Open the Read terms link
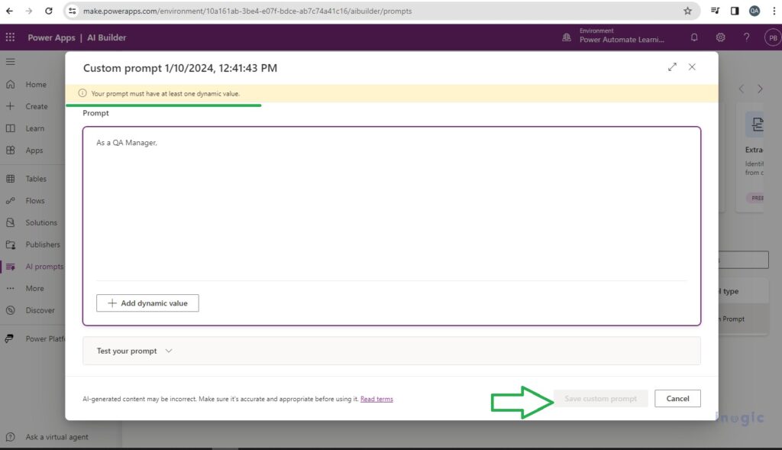The image size is (782, 450). 376,398
